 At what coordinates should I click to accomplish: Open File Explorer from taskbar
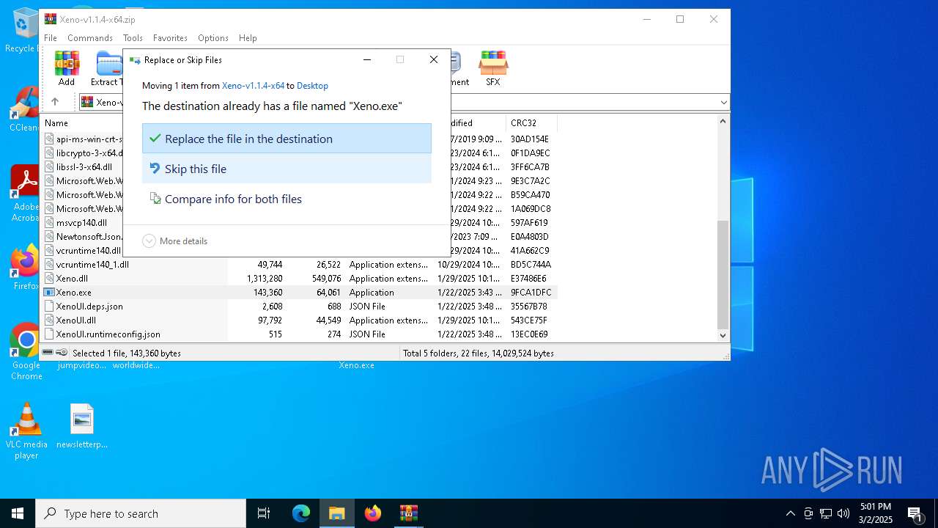[337, 513]
